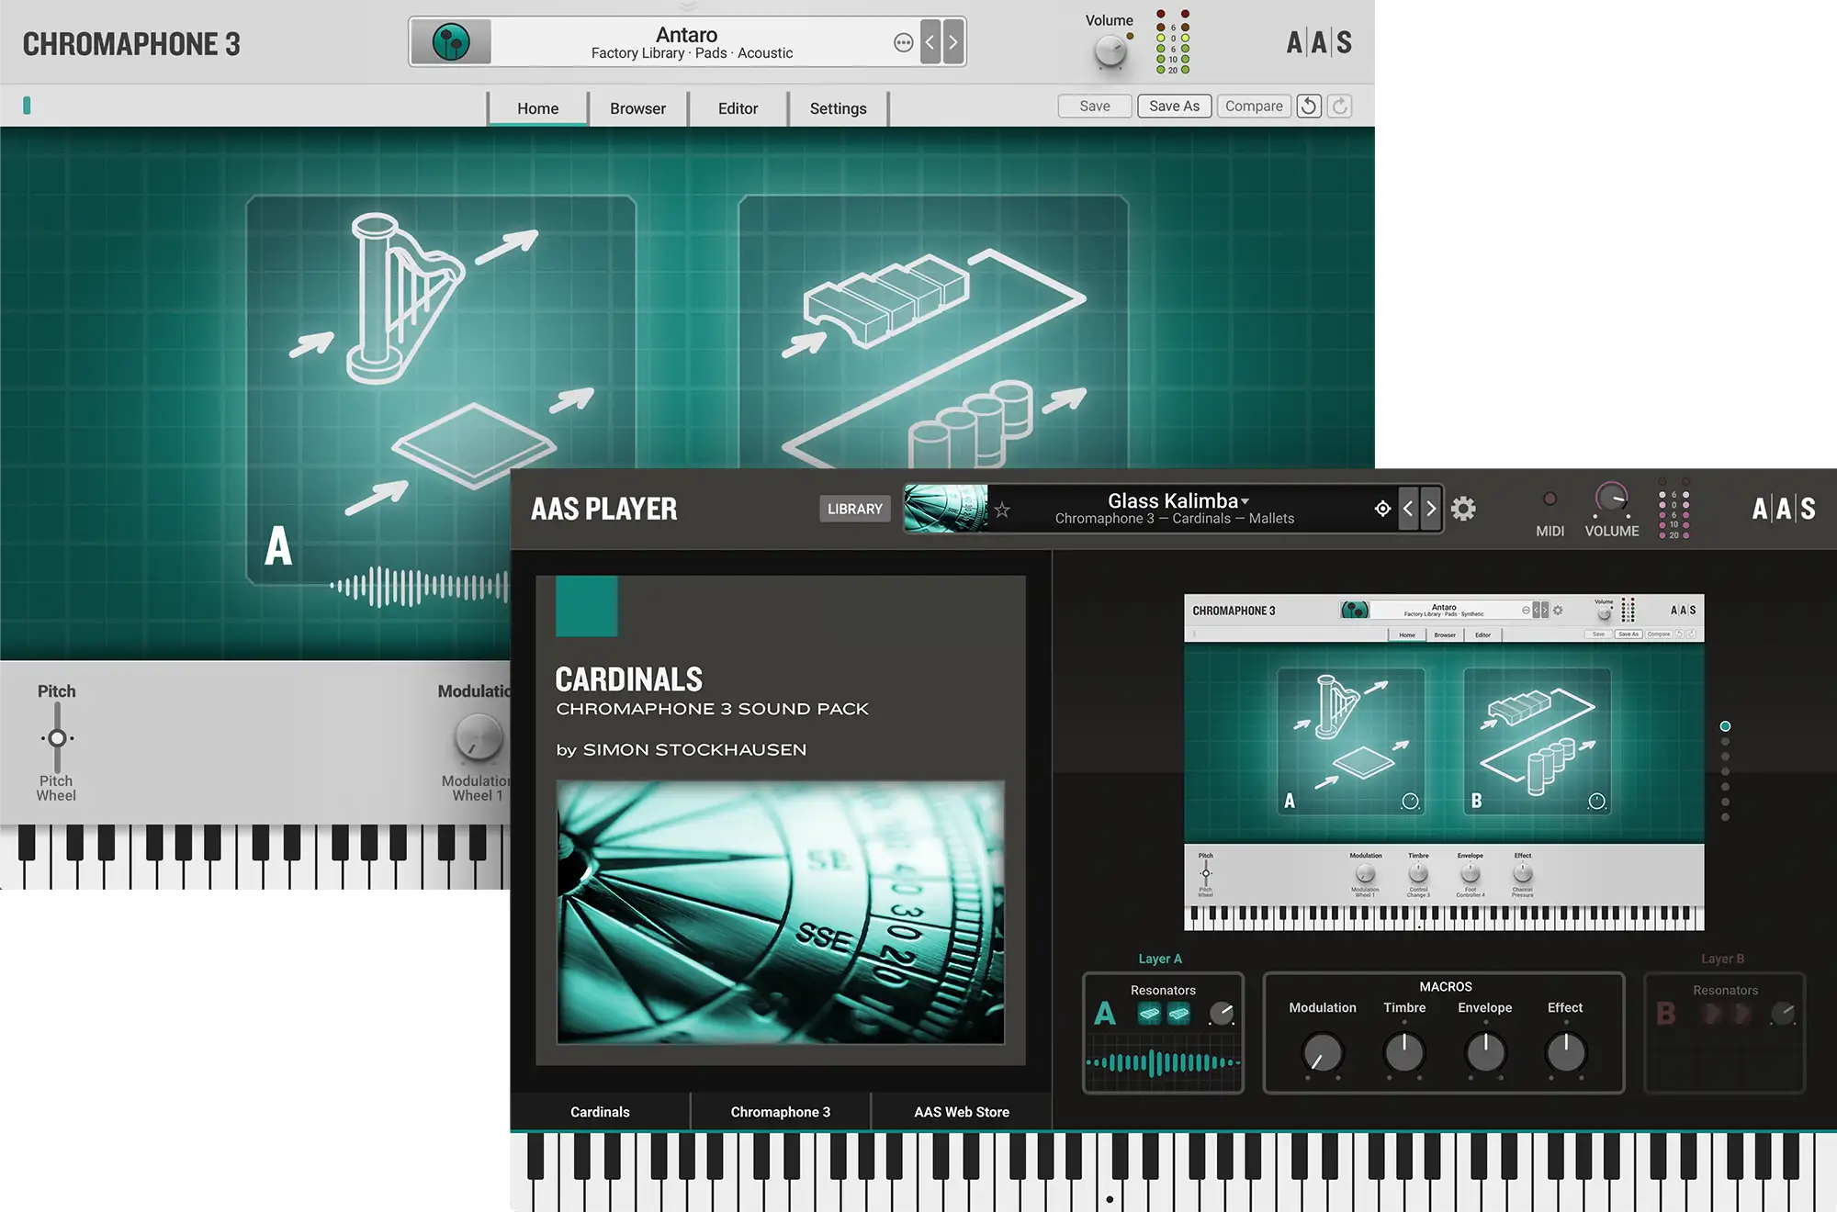Go to previous preset in Chromaphone 3

pos(930,42)
